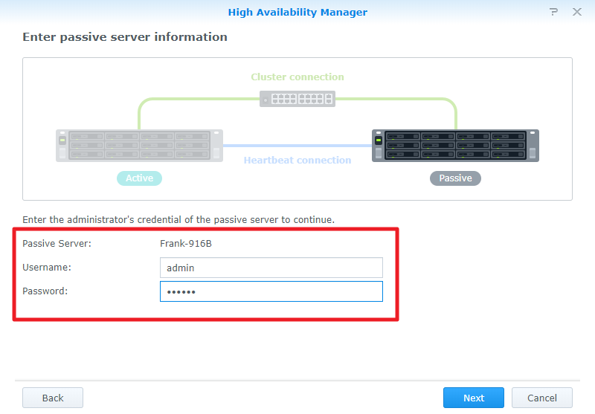Click the Password label text

[45, 291]
